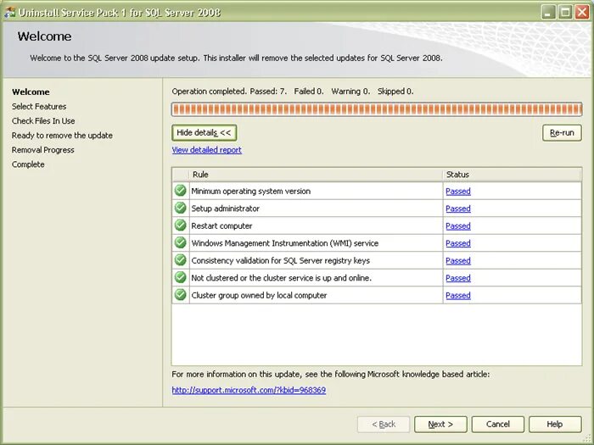Click the Windows Management Instrumentation service rule text
This screenshot has width=594, height=445.
tap(285, 244)
